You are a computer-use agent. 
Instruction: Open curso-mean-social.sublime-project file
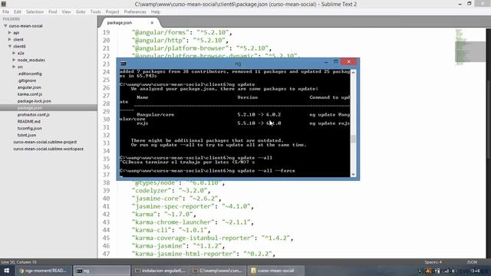(x=44, y=142)
